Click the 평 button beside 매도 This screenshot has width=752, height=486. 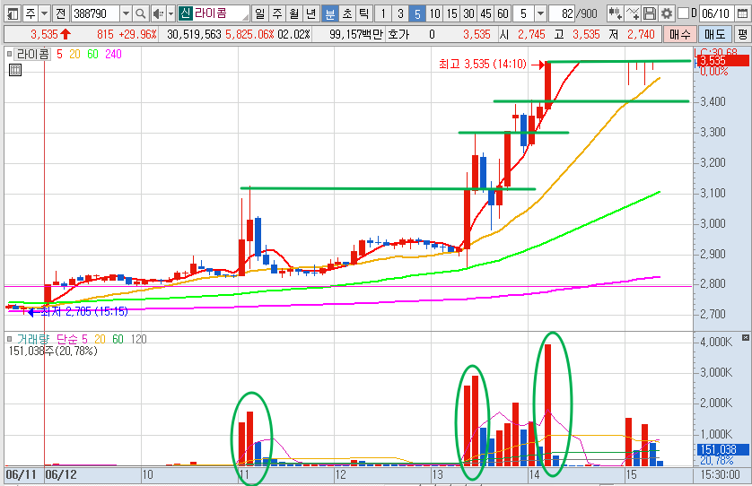[742, 34]
